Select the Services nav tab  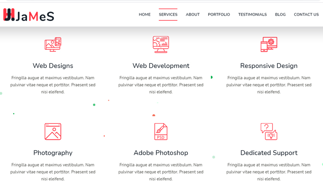168,14
